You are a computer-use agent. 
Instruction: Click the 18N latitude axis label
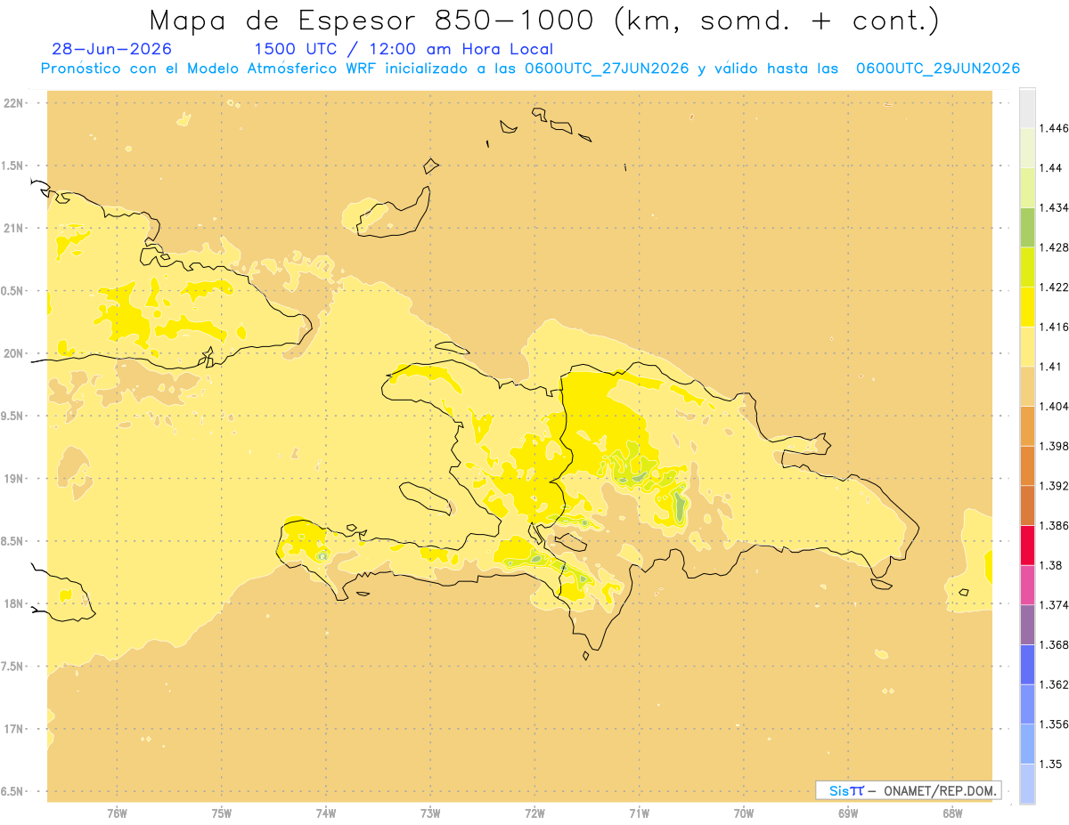(13, 603)
